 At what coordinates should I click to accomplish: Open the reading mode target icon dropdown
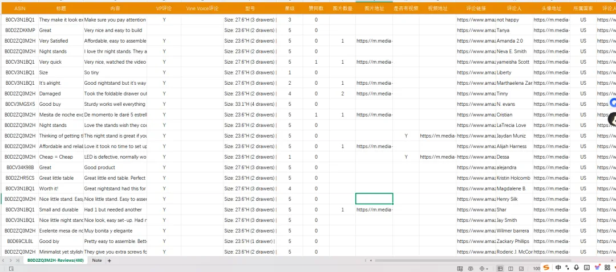click(x=484, y=269)
